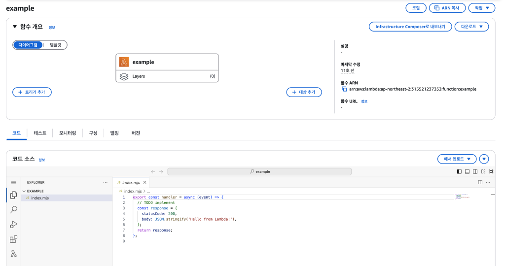Open the Extensions view in the activity bar
The width and height of the screenshot is (505, 266).
click(x=13, y=239)
